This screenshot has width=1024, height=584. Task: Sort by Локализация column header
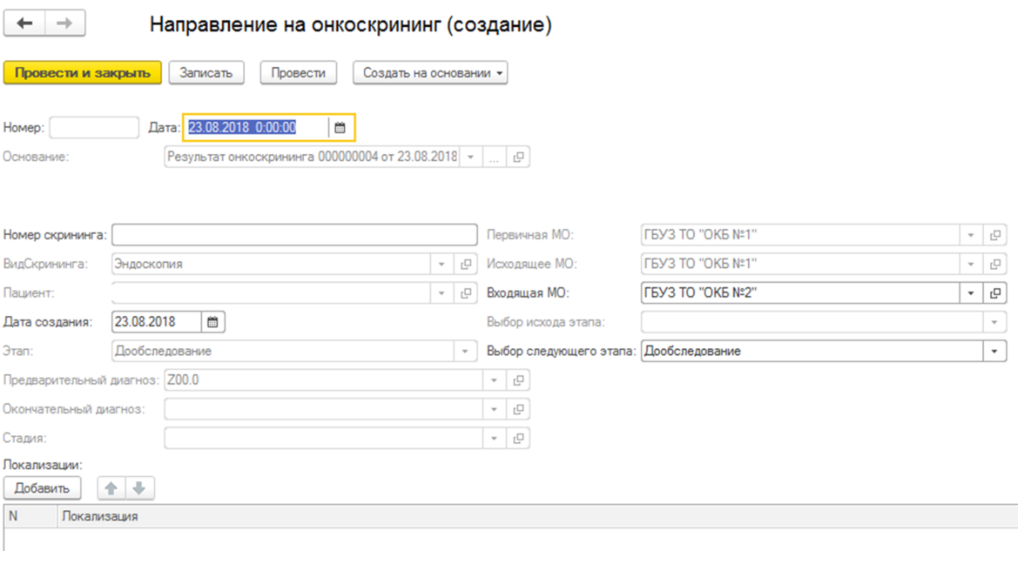coord(100,516)
